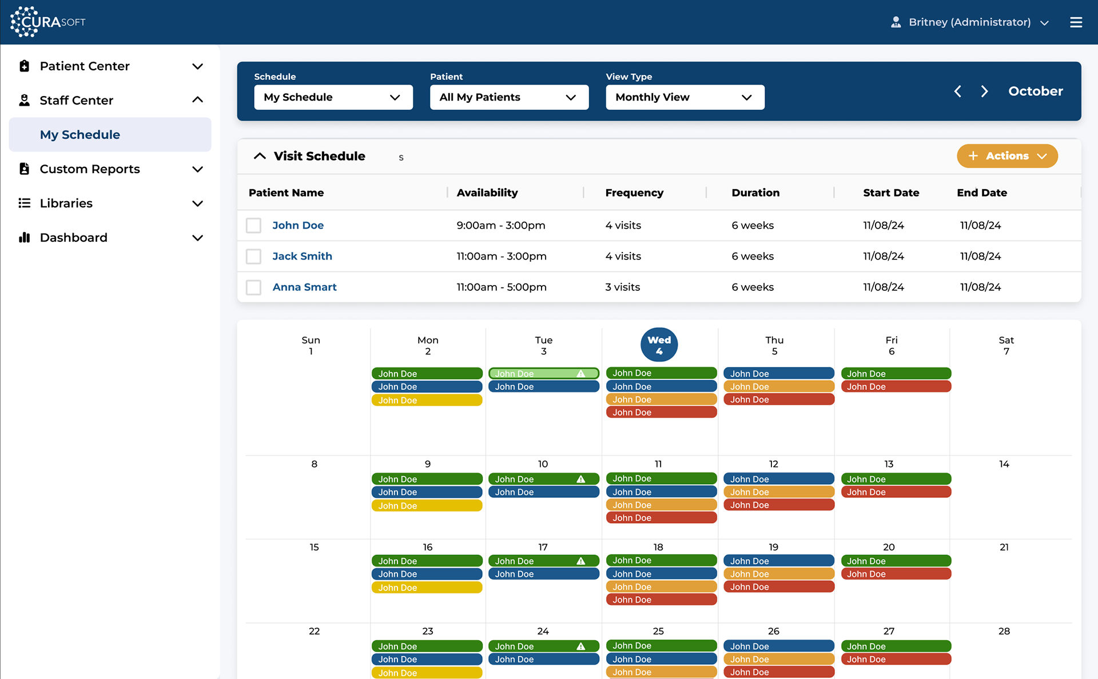Collapse the Visit Schedule section
The height and width of the screenshot is (679, 1098).
[260, 156]
